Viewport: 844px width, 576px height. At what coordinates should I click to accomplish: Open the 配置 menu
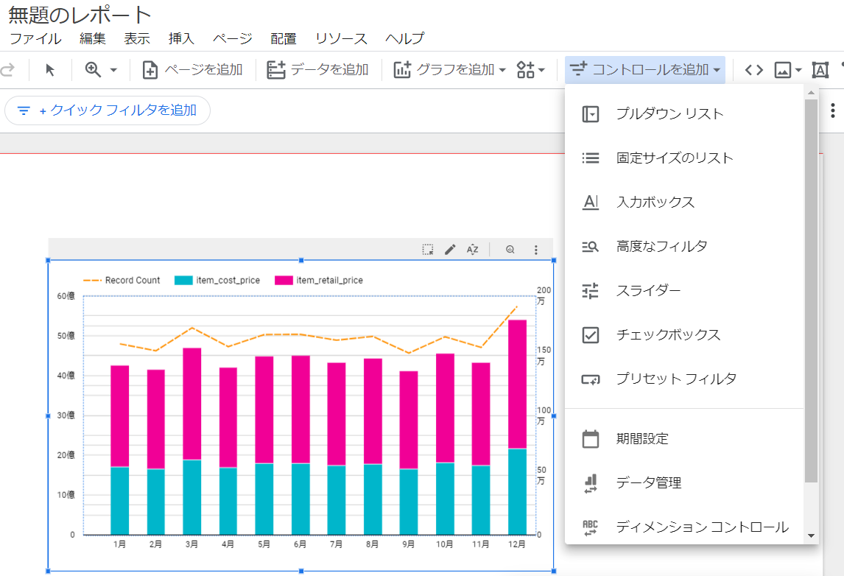tap(284, 39)
